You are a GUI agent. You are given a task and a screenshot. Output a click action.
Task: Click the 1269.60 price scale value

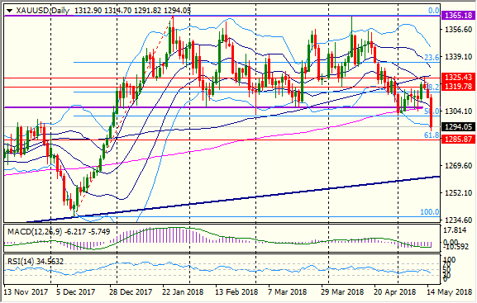[459, 166]
